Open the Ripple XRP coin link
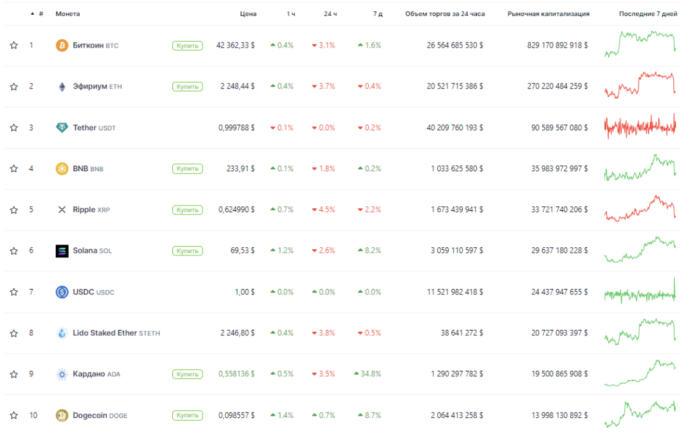689x434 pixels. [x=92, y=210]
